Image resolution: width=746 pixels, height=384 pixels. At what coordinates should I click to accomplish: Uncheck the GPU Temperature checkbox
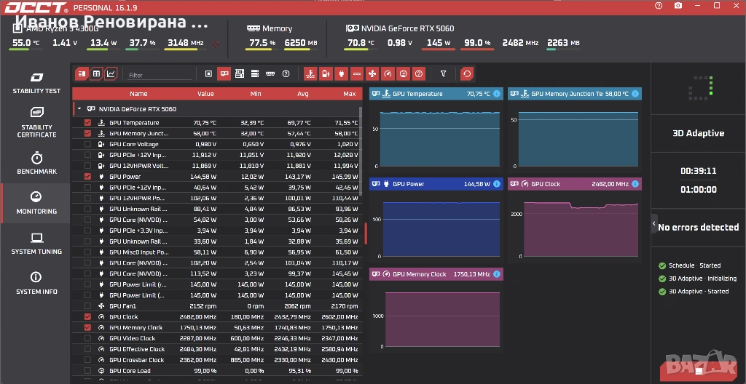point(87,123)
